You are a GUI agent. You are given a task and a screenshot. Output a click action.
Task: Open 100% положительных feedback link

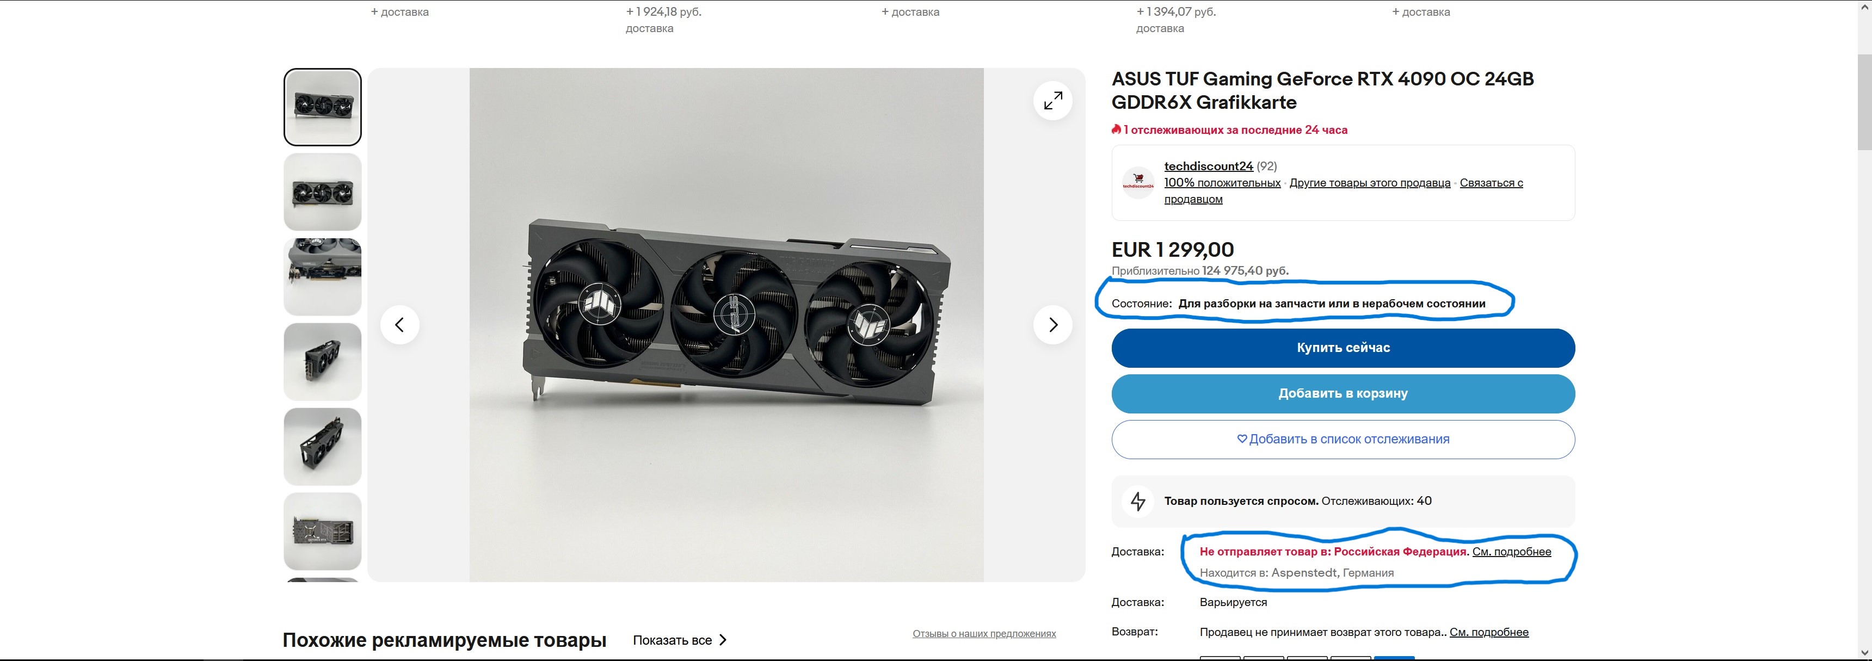pyautogui.click(x=1222, y=183)
